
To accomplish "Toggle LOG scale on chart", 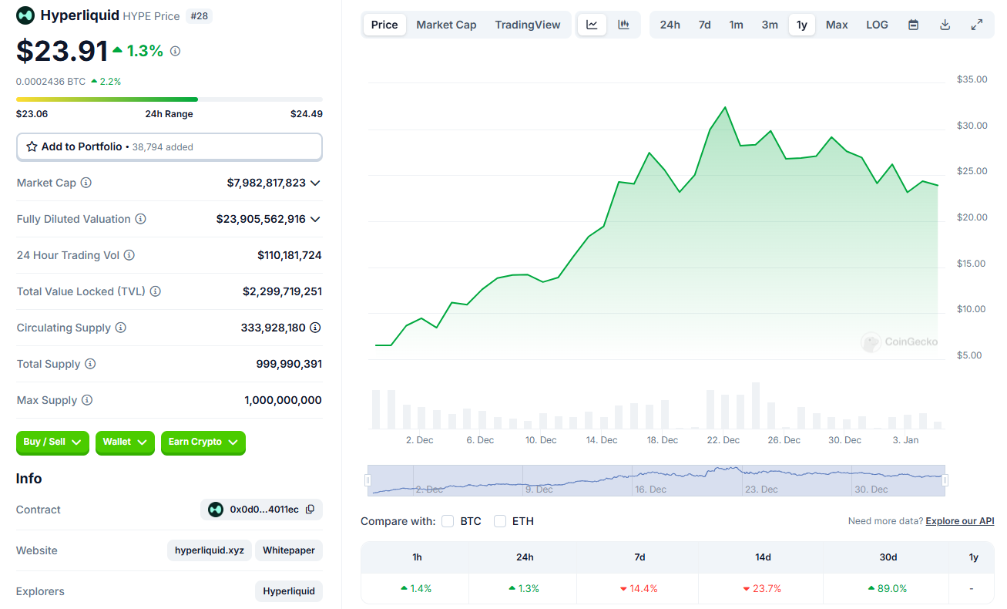I will pos(877,25).
